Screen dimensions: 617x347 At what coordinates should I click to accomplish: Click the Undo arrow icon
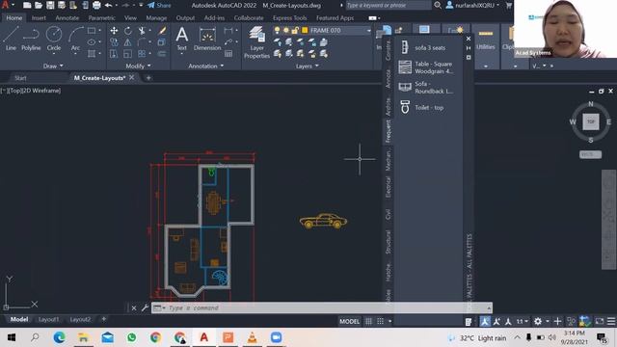[108, 5]
